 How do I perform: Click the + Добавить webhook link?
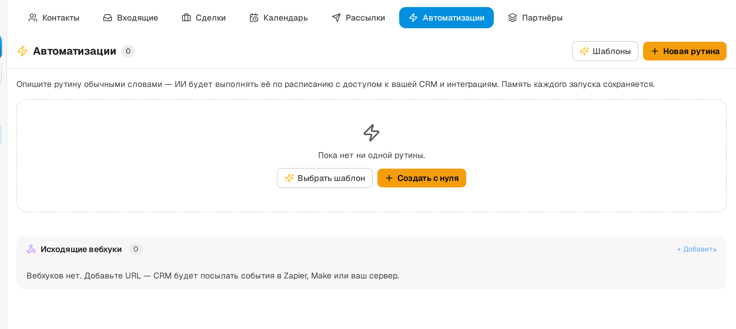[697, 249]
